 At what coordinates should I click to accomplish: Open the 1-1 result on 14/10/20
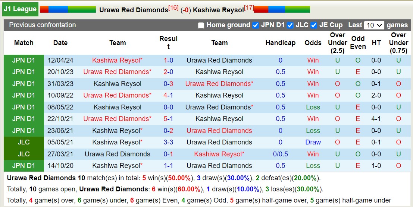[x=168, y=166]
